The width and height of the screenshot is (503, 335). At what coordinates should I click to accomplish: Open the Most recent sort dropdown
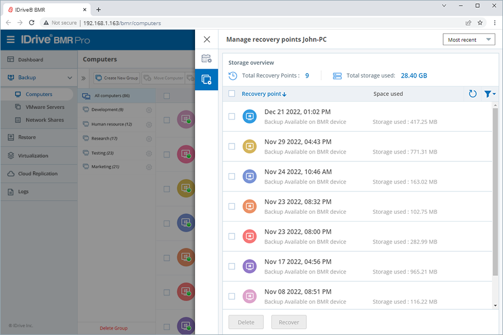pyautogui.click(x=469, y=40)
